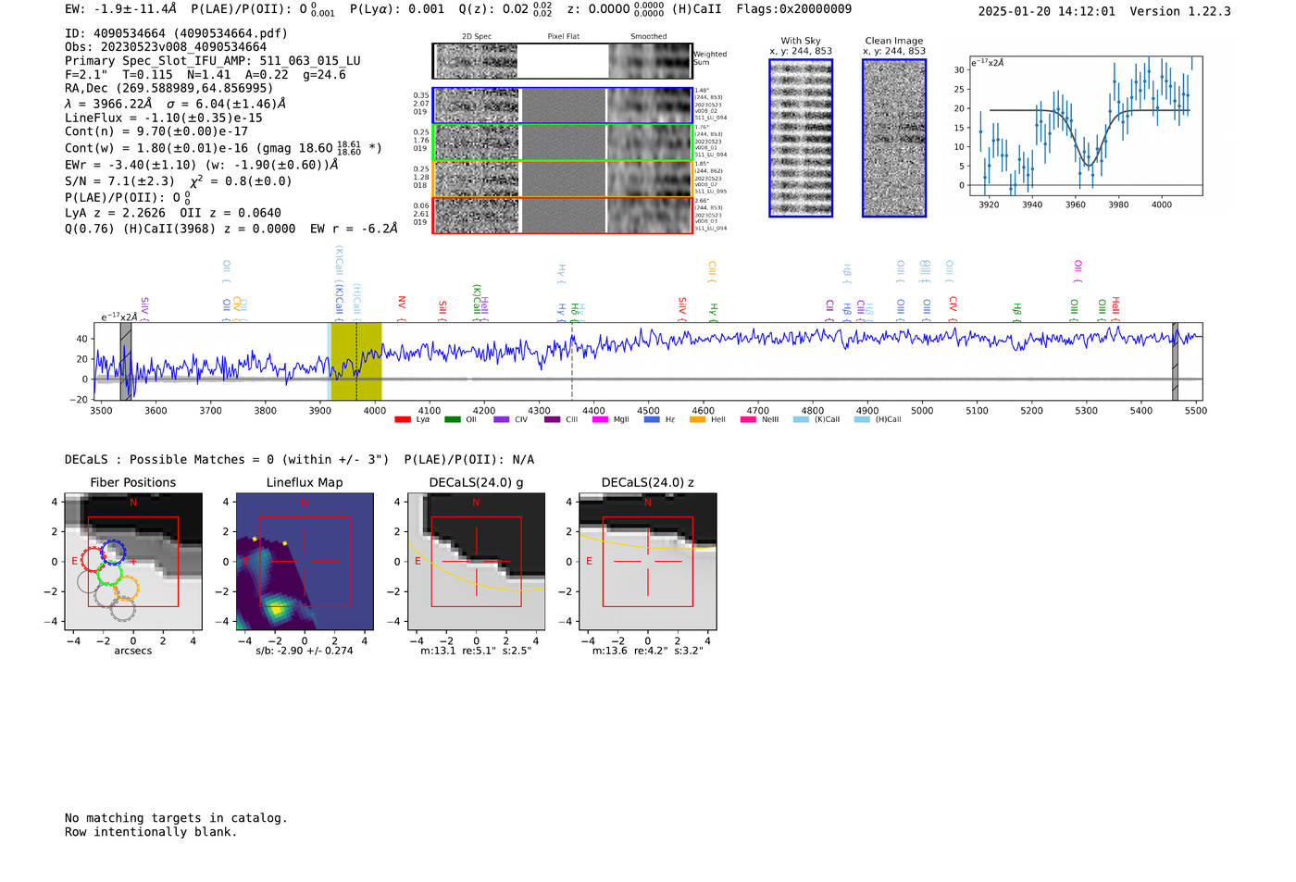Click the green fiber circle in Fiber Positions
Image resolution: width=1296 pixels, height=882 pixels.
click(109, 574)
